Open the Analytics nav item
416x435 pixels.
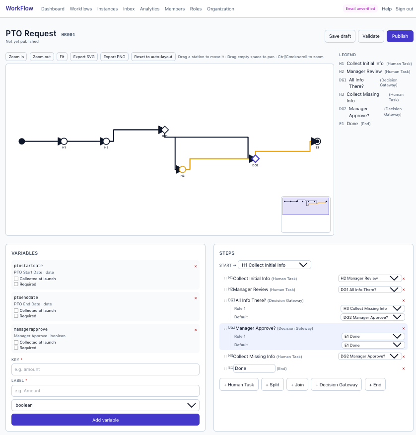(150, 9)
